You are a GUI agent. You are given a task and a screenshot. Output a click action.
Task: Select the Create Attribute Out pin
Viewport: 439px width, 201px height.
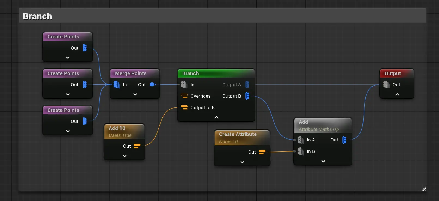[262, 152]
